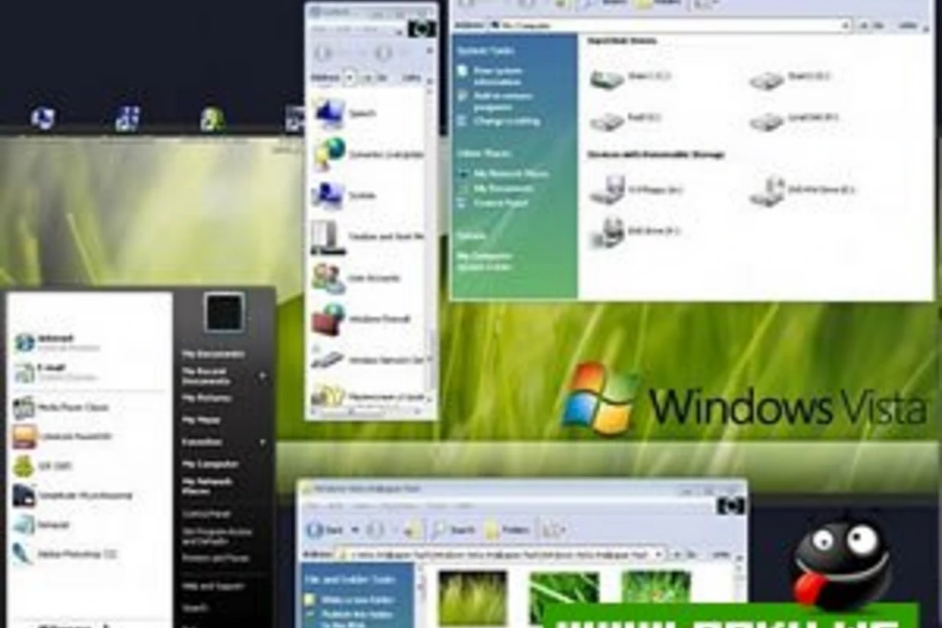This screenshot has height=628, width=942.
Task: Launch Media Player Classic from Start menu
Action: click(x=61, y=407)
